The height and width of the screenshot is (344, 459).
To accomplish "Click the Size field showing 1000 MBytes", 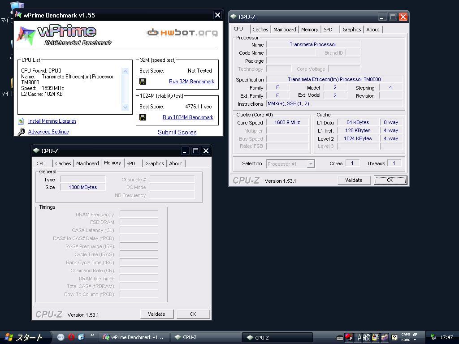I will [83, 188].
